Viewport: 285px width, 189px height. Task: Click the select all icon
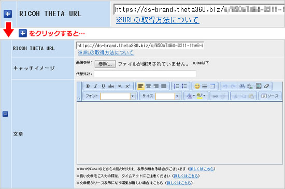tap(259, 86)
